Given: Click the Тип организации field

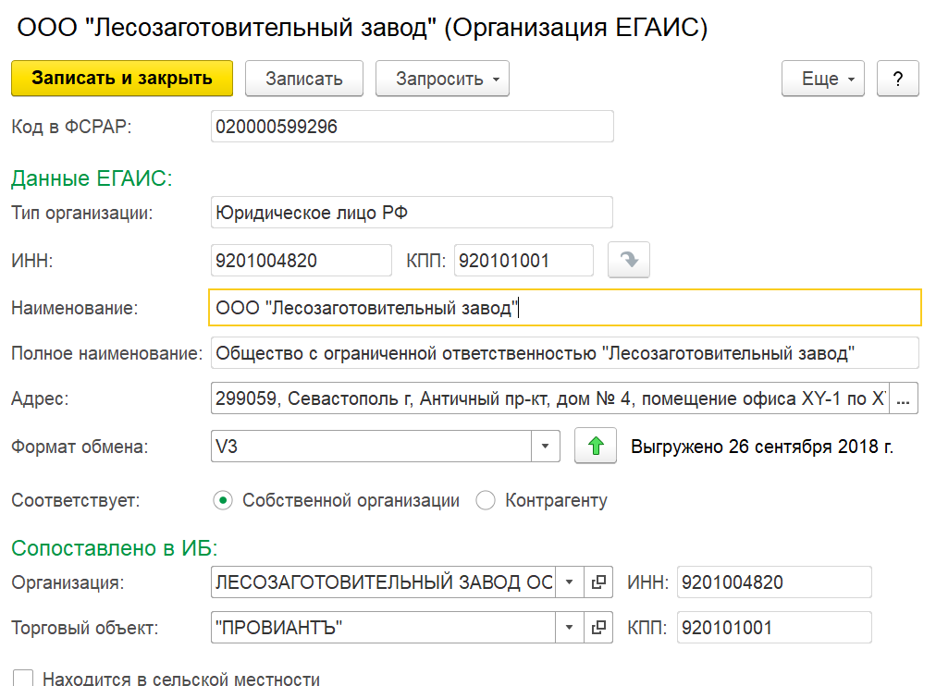Looking at the screenshot, I should tap(412, 213).
